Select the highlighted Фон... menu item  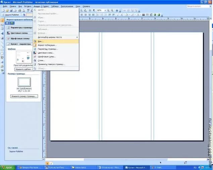(56, 41)
